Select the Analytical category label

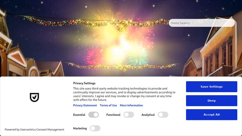click(148, 115)
